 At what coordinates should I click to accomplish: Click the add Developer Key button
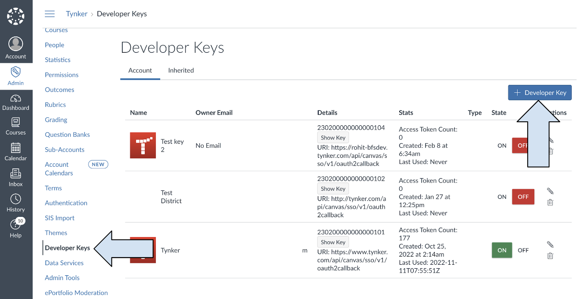tap(540, 93)
